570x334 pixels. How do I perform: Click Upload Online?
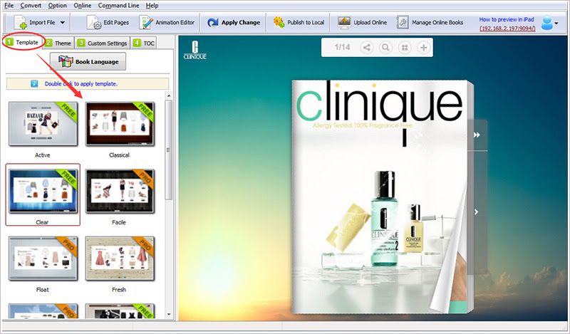tap(362, 23)
